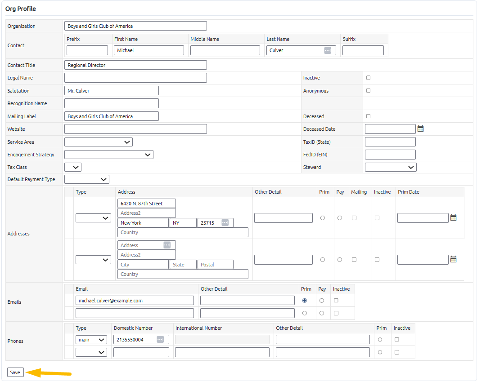This screenshot has width=477, height=381.
Task: Click Other Detail field for phone 2135550004
Action: [323, 340]
